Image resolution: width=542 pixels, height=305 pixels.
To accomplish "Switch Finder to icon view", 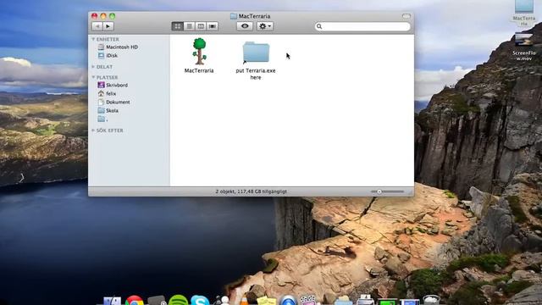I will 178,26.
